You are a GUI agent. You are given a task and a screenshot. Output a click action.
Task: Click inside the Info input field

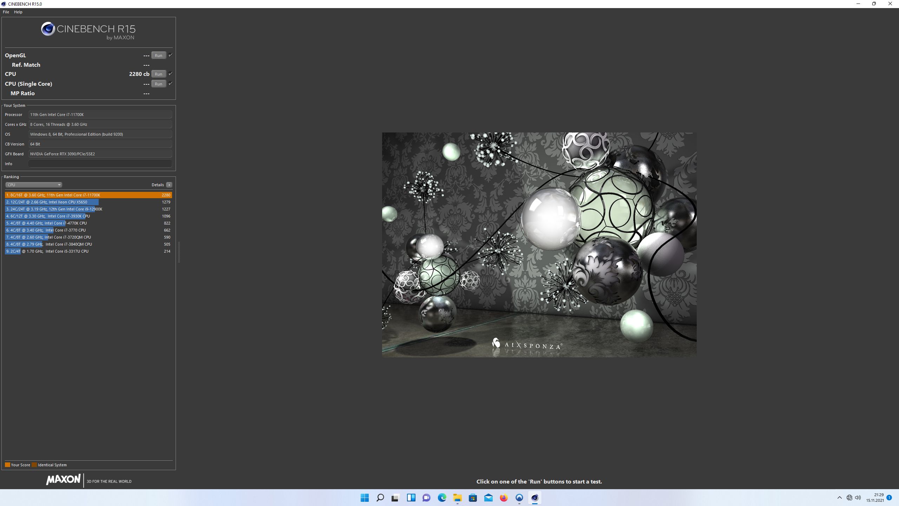tap(100, 163)
